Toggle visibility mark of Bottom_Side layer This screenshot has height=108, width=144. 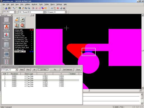pyautogui.click(x=32, y=36)
